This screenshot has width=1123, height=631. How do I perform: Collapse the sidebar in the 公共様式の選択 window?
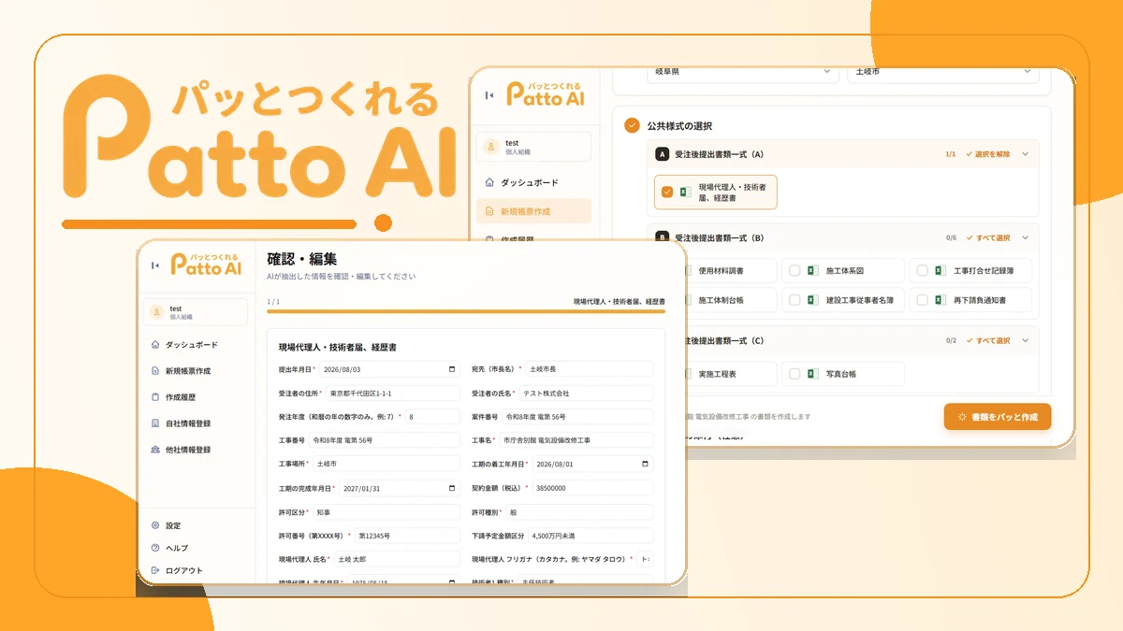[x=489, y=94]
